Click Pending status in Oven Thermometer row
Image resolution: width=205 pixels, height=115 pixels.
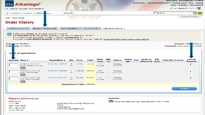click(118, 64)
